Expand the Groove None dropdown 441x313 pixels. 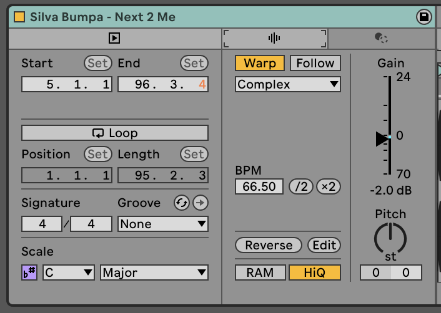(x=163, y=223)
